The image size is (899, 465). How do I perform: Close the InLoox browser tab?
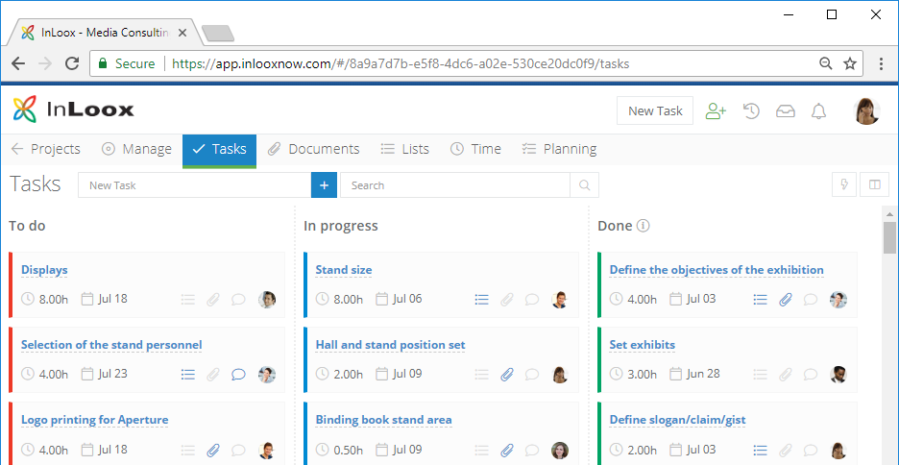click(x=182, y=33)
